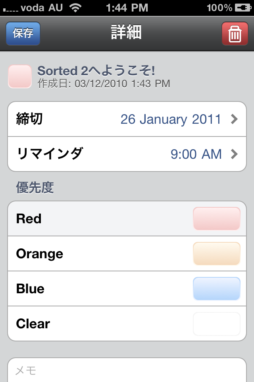Tap the blue color swatch
This screenshot has width=254, height=382.
click(x=217, y=288)
